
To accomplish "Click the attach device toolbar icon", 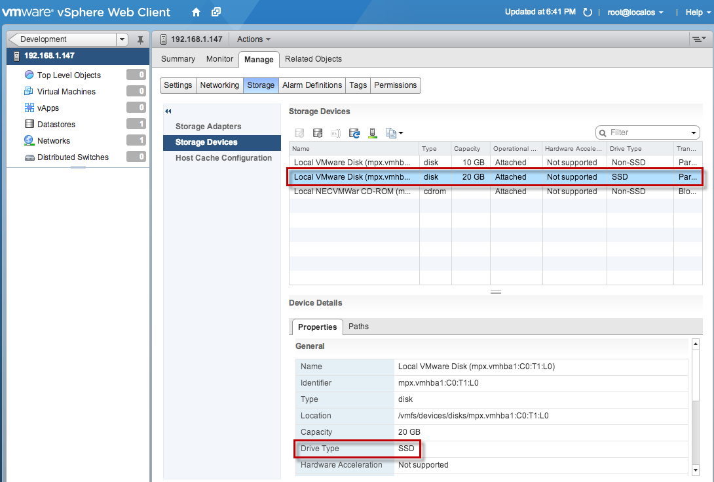I will 318,133.
